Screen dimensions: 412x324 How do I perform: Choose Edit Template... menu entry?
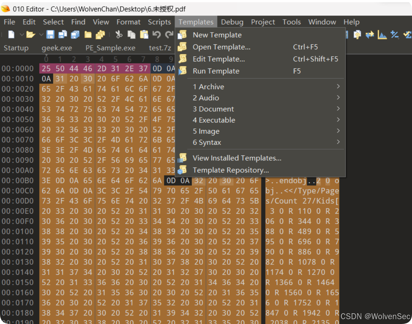click(x=260, y=59)
